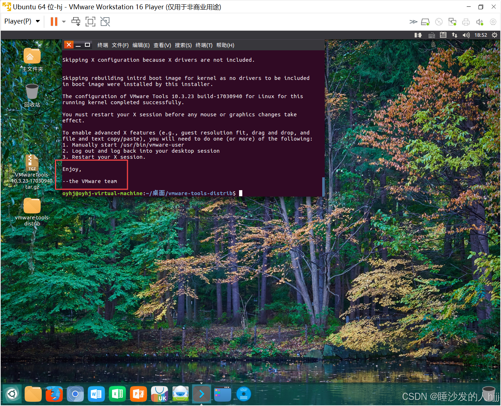501x406 pixels.
Task: Open the 搜索(S) menu
Action: [183, 45]
